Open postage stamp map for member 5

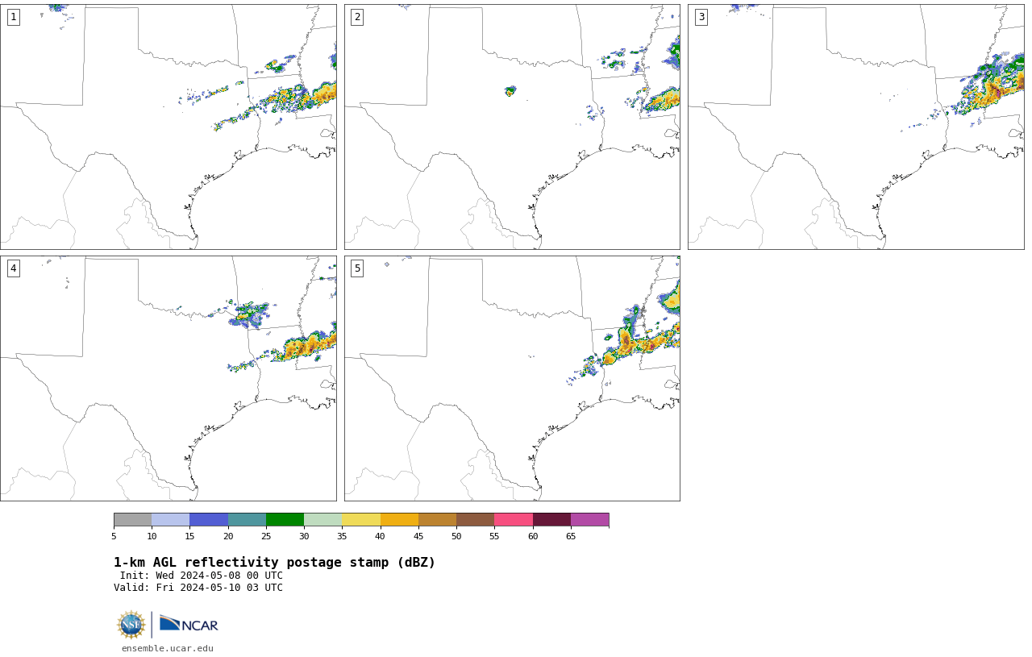(512, 379)
